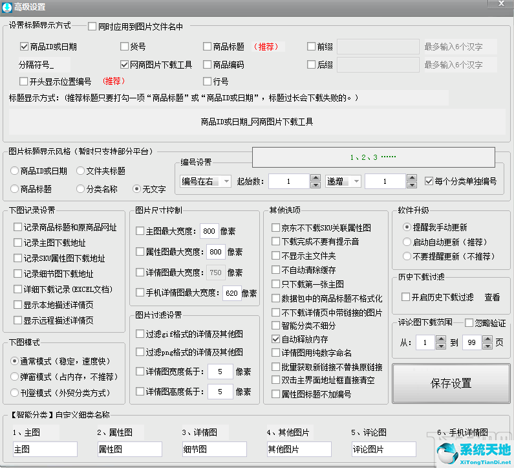Image resolution: width=514 pixels, height=468 pixels.
Task: Enable 主图最大宽度 checkbox
Action: coord(140,230)
